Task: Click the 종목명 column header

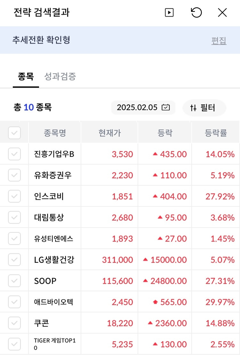Action: pyautogui.click(x=55, y=133)
